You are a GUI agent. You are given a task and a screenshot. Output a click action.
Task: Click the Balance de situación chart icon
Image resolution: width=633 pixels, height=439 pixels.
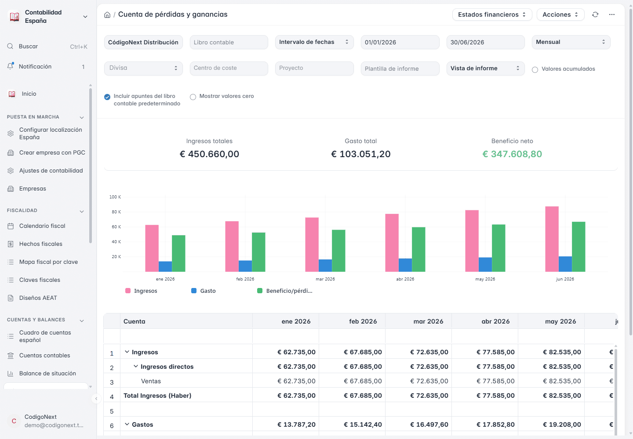11,374
